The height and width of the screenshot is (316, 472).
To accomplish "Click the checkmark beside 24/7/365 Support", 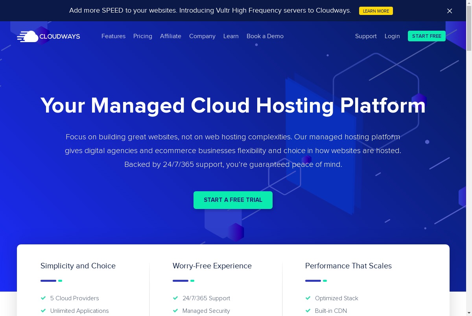I will tap(175, 298).
